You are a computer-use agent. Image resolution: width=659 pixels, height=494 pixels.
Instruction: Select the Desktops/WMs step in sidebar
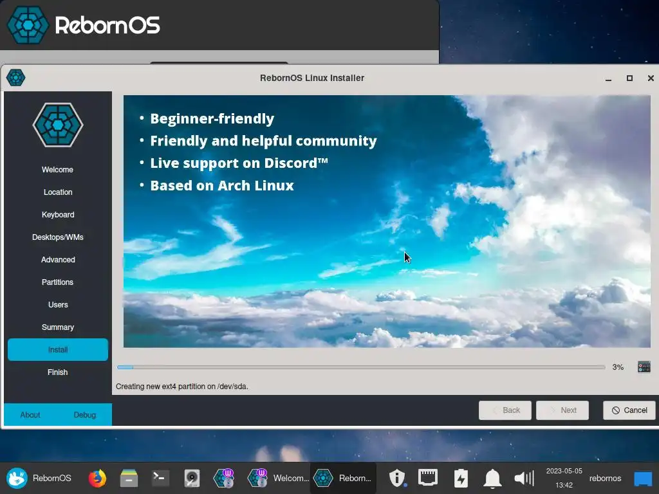pyautogui.click(x=57, y=237)
